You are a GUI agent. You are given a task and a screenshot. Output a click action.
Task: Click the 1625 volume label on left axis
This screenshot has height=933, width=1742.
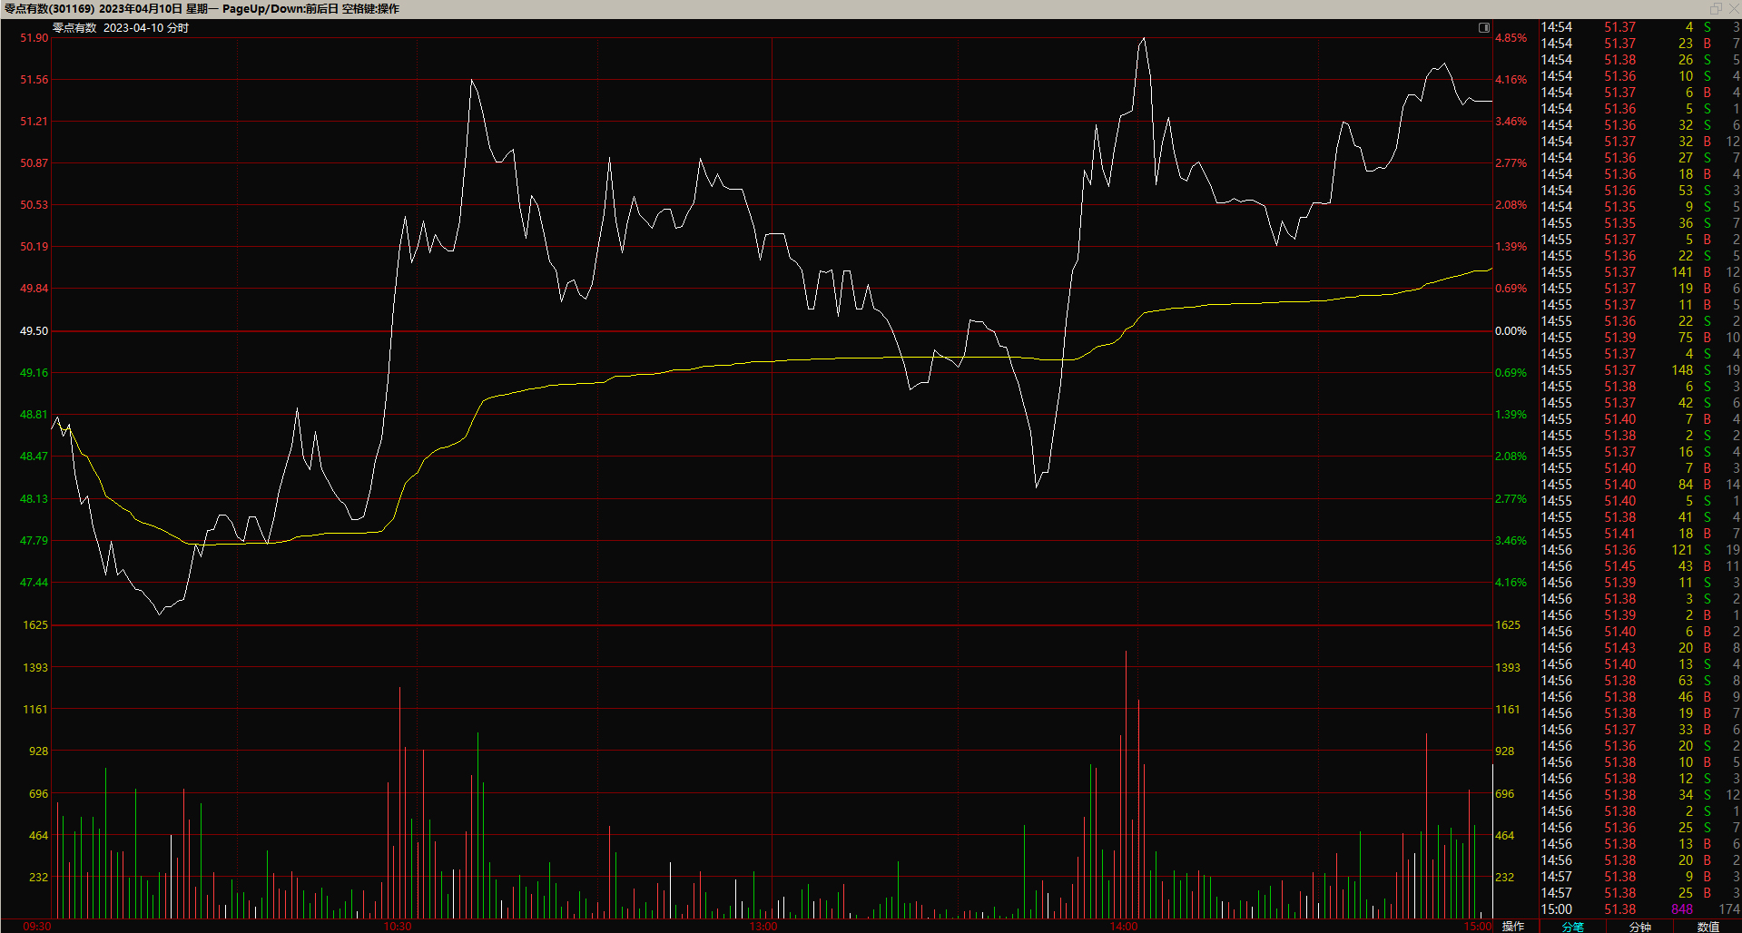(35, 625)
